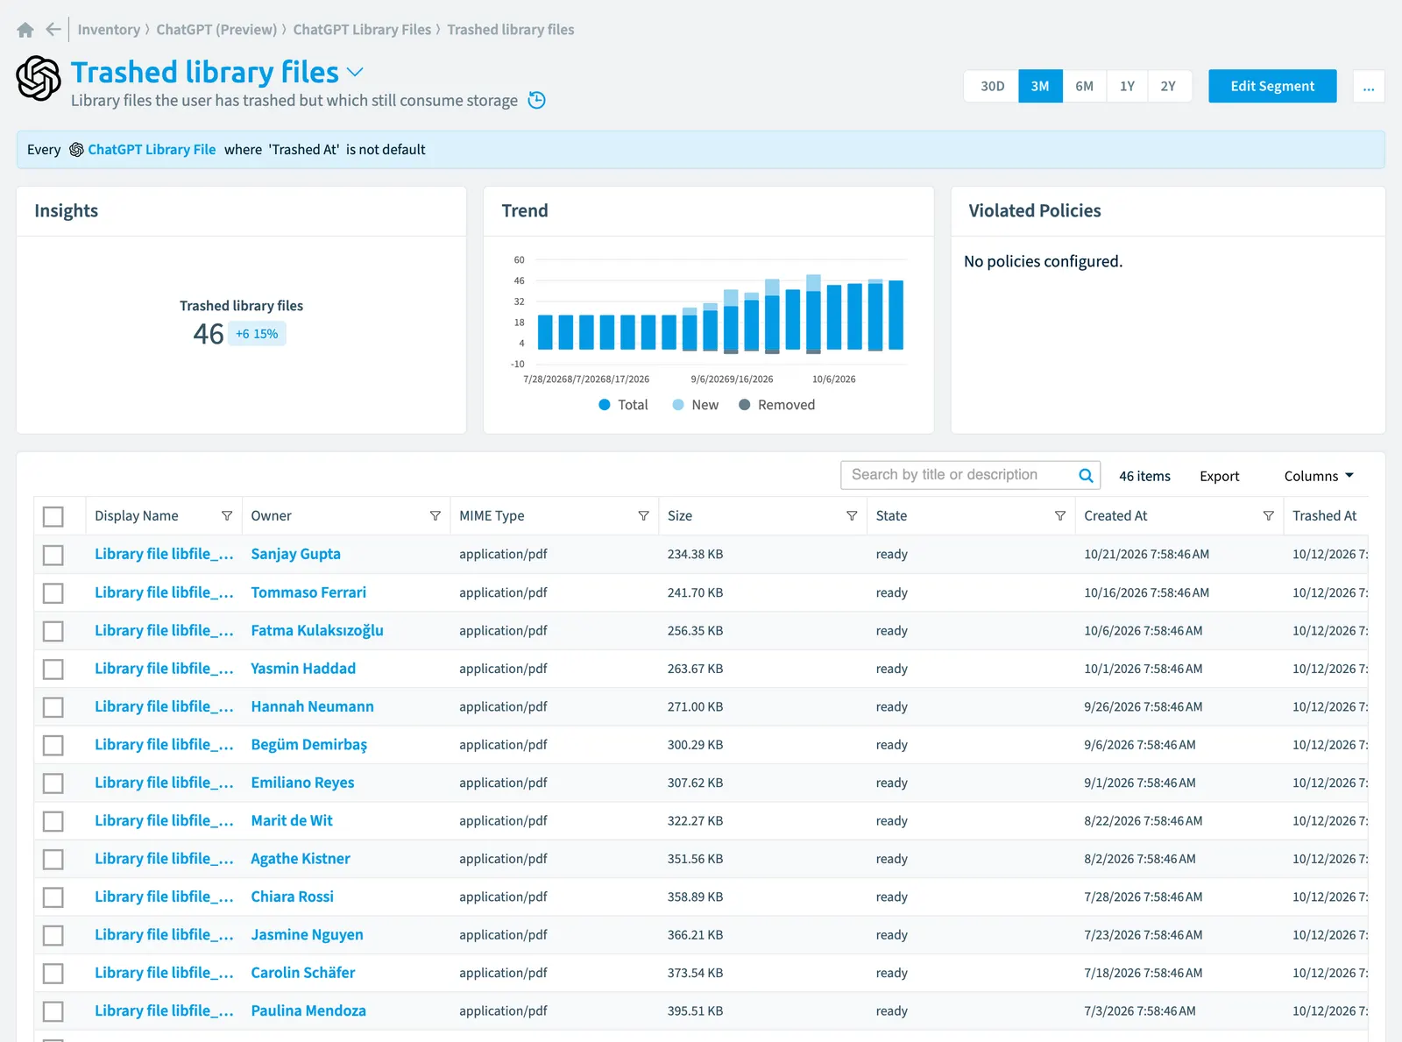This screenshot has height=1042, width=1402.
Task: Expand the Trashed library files title dropdown
Action: coord(355,73)
